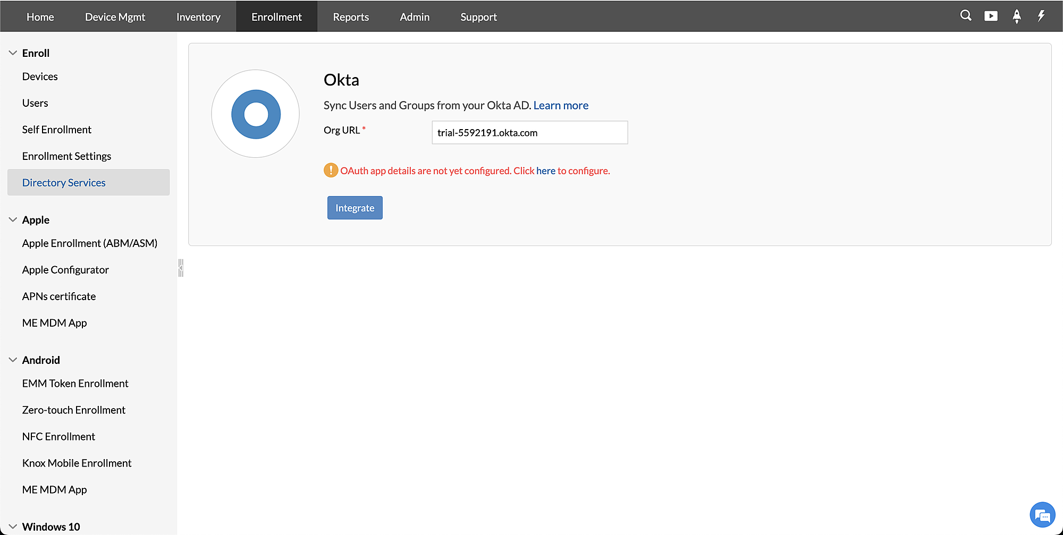1063x535 pixels.
Task: Switch to the Reports tab
Action: [x=351, y=16]
